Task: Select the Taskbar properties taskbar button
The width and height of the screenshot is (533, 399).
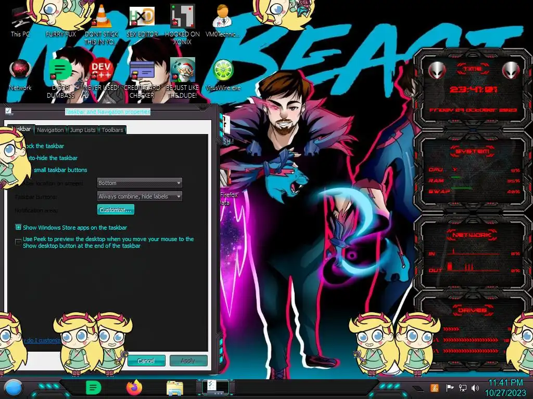Action: (x=215, y=388)
